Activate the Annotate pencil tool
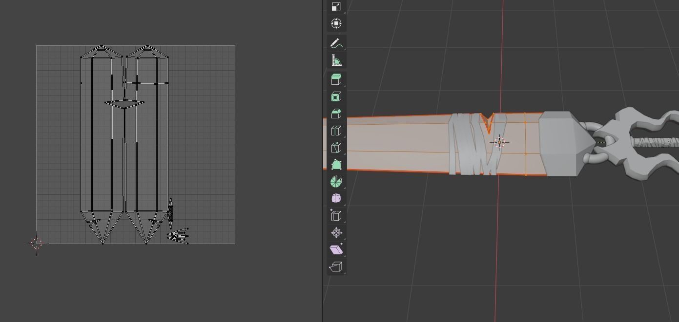Screen dimensions: 679x322 coord(336,44)
